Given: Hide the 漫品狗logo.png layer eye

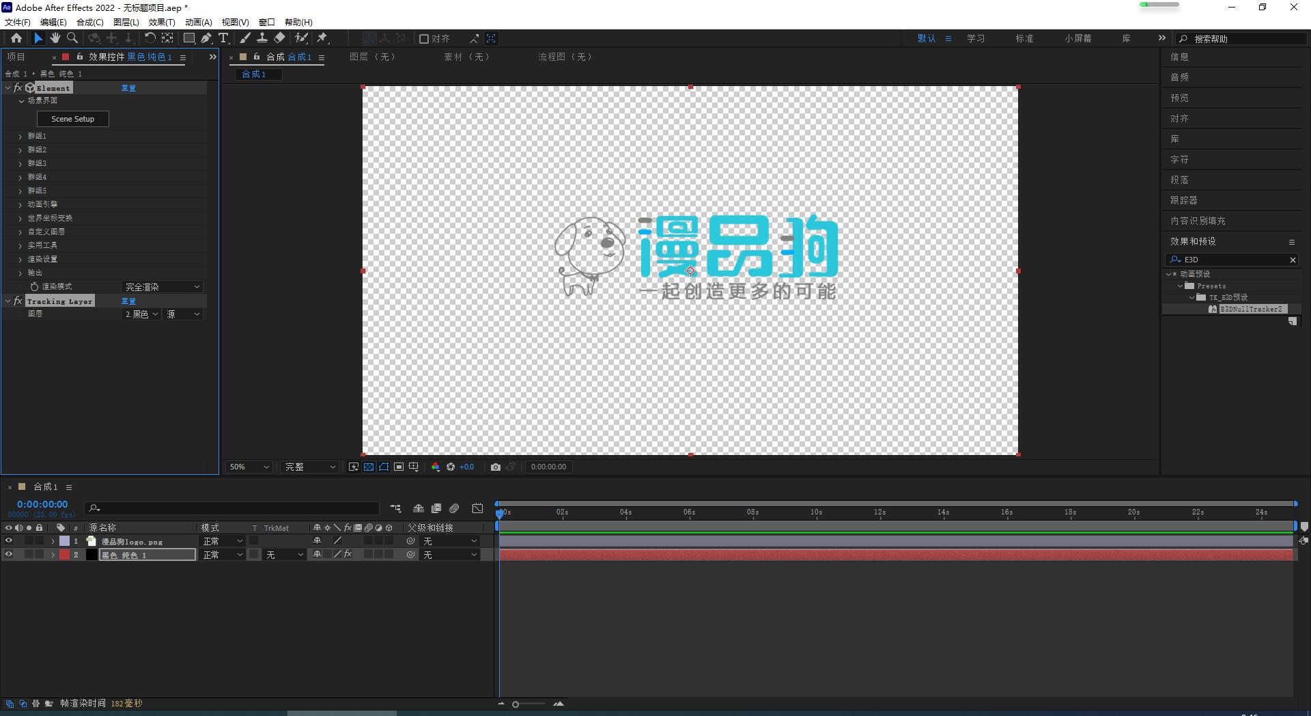Looking at the screenshot, I should (9, 541).
